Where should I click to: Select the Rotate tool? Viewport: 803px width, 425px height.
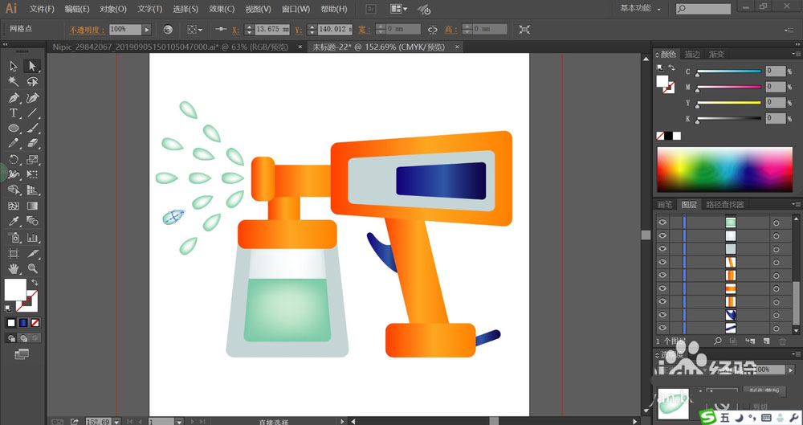[x=14, y=159]
